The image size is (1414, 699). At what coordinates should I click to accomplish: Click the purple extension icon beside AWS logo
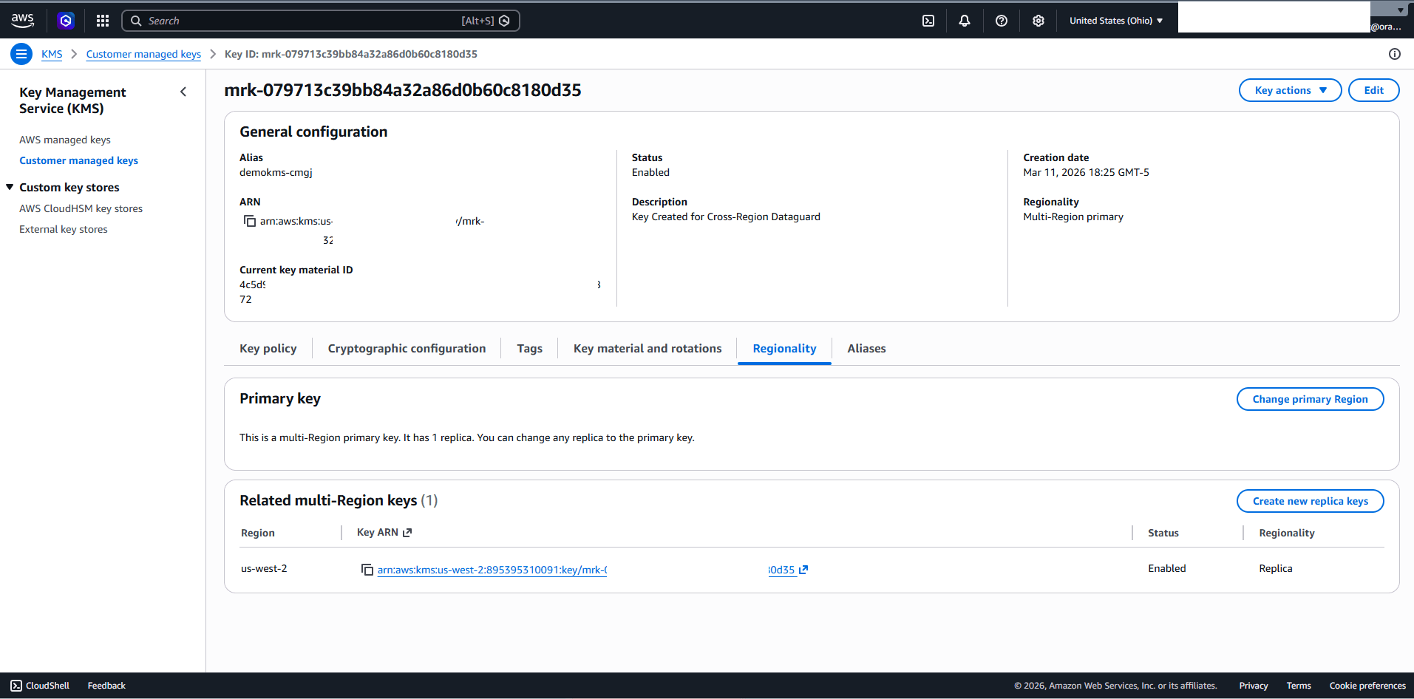pos(66,20)
